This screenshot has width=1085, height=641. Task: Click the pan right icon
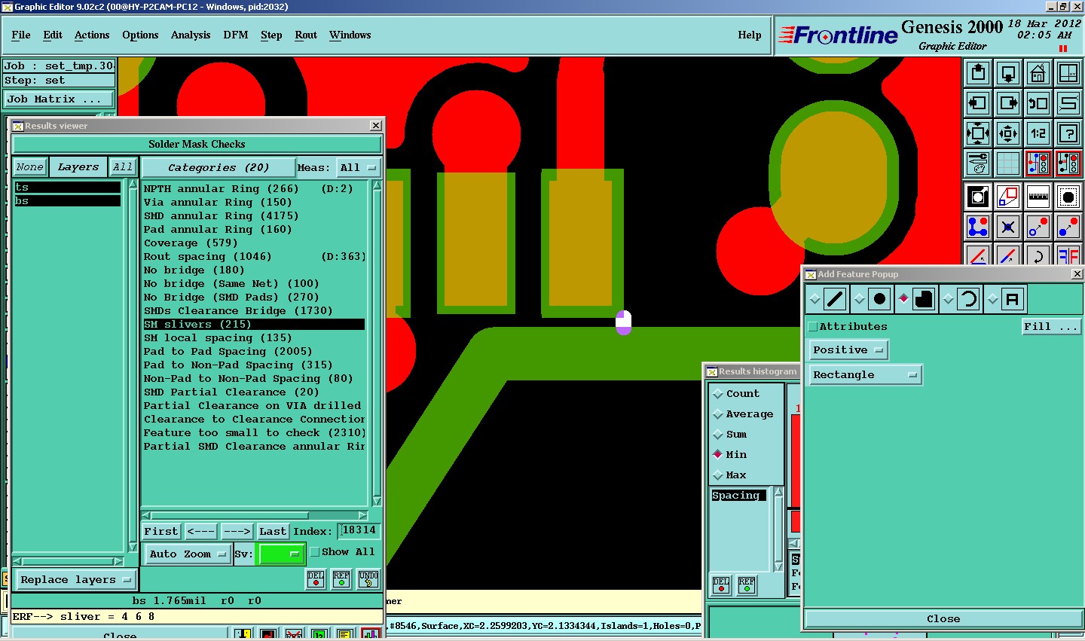coord(1008,103)
